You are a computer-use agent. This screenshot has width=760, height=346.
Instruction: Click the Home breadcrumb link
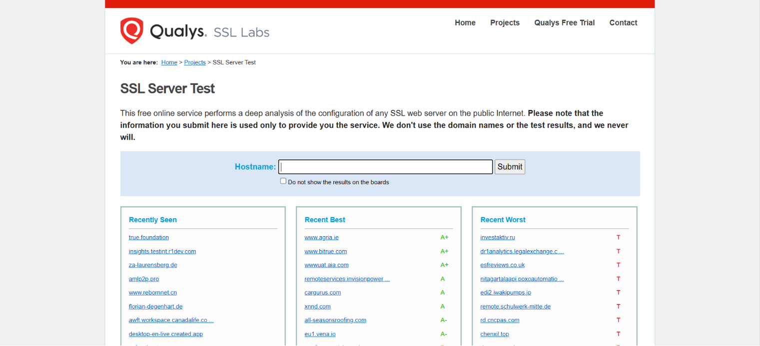click(x=169, y=62)
